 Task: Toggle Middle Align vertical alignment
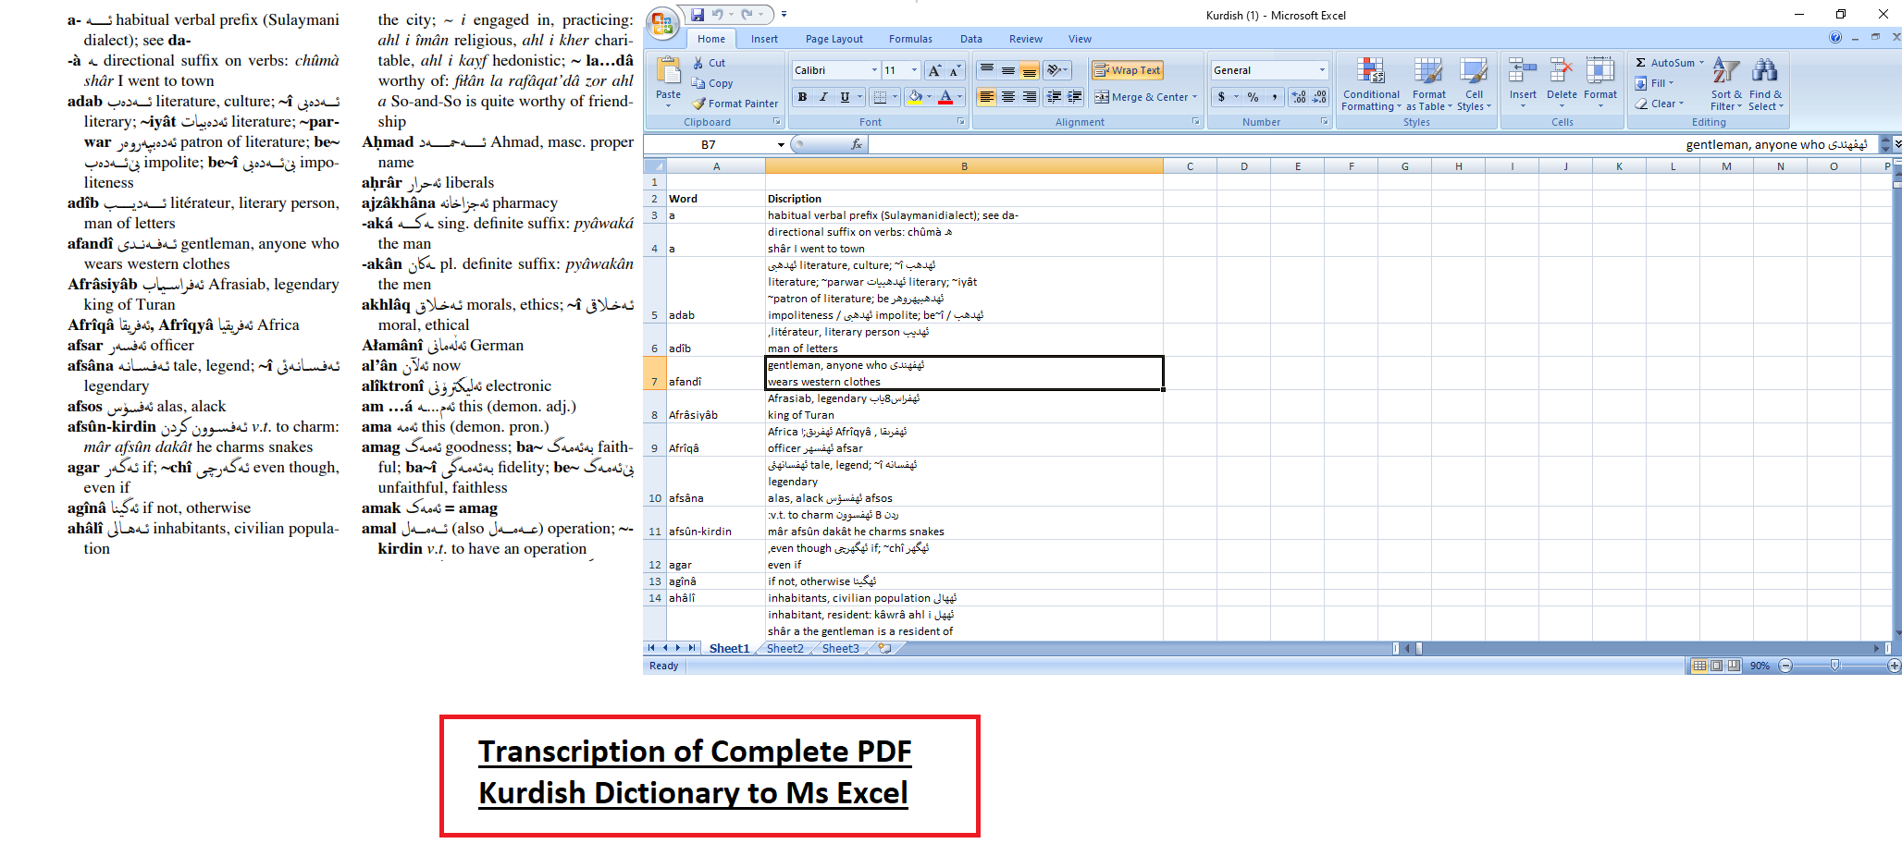pos(1008,70)
